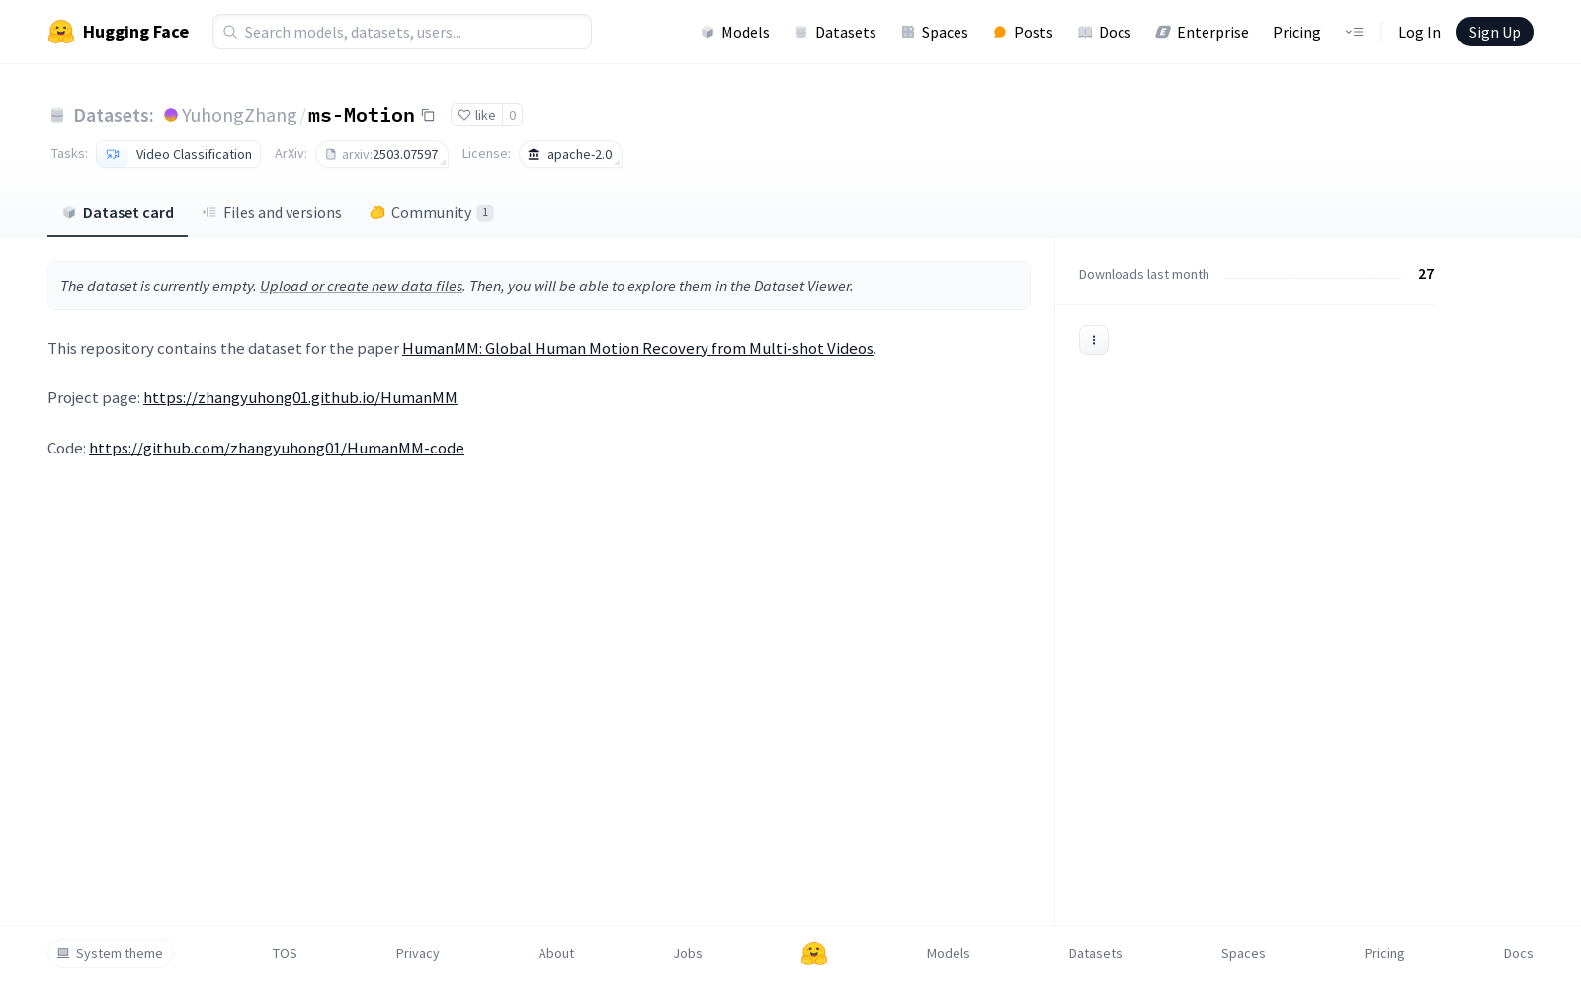Open TOS in the footer
This screenshot has width=1581, height=988.
pos(285,953)
